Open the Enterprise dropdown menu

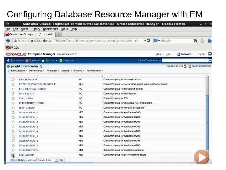click(15, 60)
